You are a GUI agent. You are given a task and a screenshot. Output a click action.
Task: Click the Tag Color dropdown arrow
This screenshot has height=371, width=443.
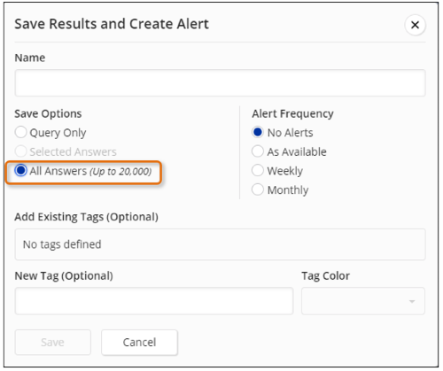coord(412,301)
